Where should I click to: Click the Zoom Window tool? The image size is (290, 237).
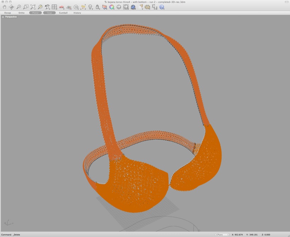click(x=26, y=7)
